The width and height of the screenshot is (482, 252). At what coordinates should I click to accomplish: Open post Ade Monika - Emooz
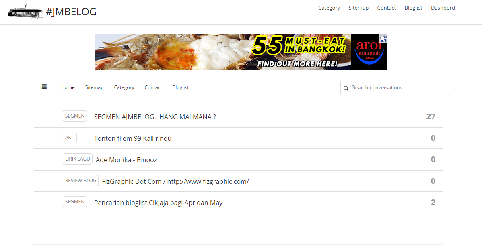pos(126,160)
